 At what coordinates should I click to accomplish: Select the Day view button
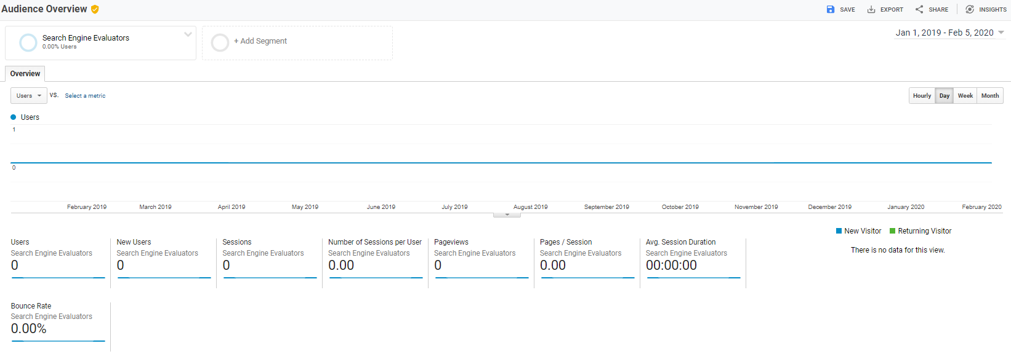944,96
